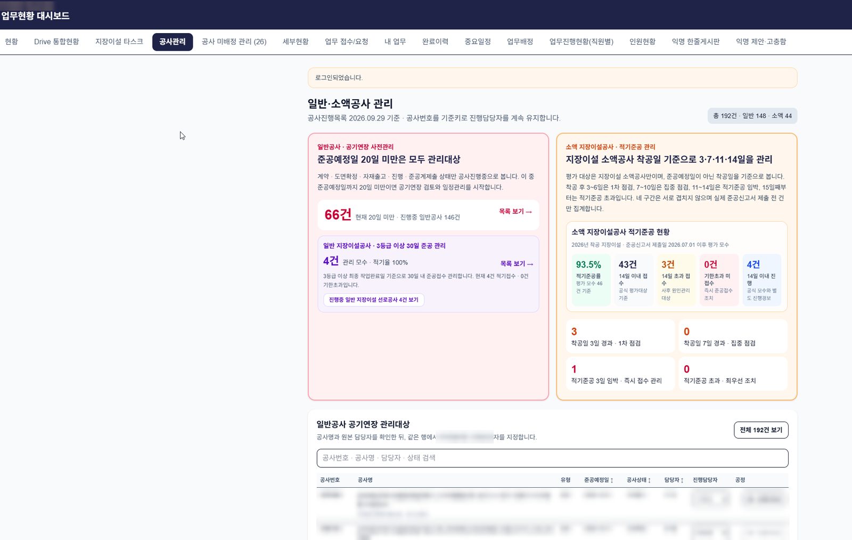Sort table by 공사상태 column
Screen dimensions: 852x540
638,480
